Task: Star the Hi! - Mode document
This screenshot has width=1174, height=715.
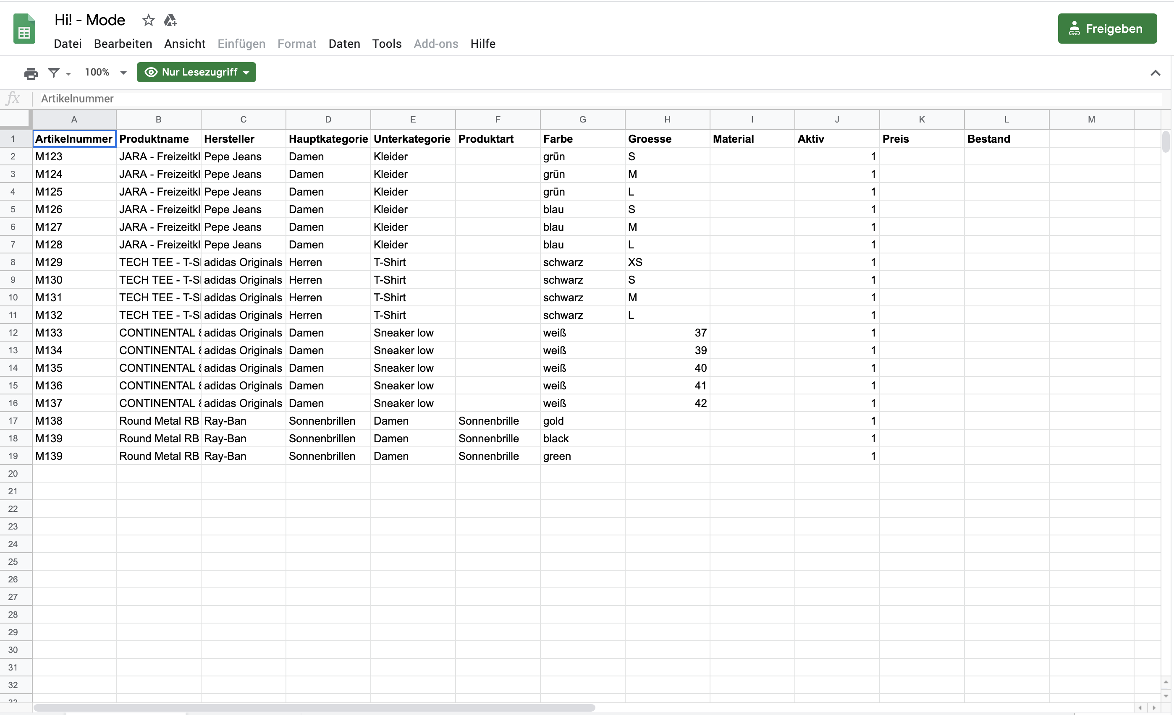Action: click(148, 21)
